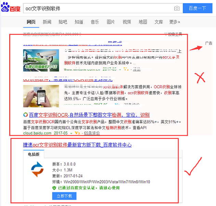Click the 广告 ad label
This screenshot has height=206, width=216.
[208, 43]
